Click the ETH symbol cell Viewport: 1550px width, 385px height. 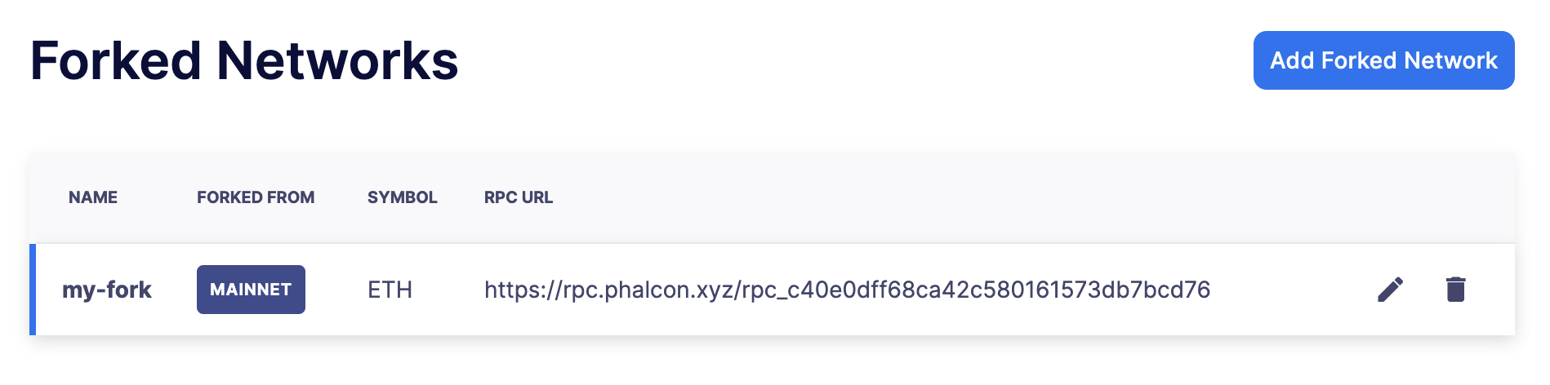click(x=390, y=290)
